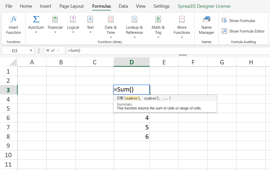This screenshot has height=171, width=270.
Task: Switch to the Data tab
Action: point(123,6)
